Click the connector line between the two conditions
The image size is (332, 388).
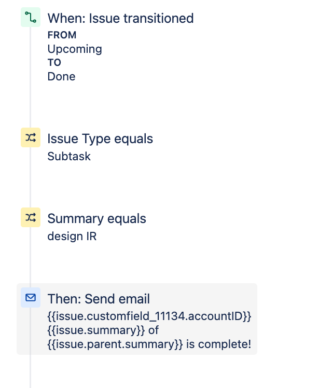[30, 177]
